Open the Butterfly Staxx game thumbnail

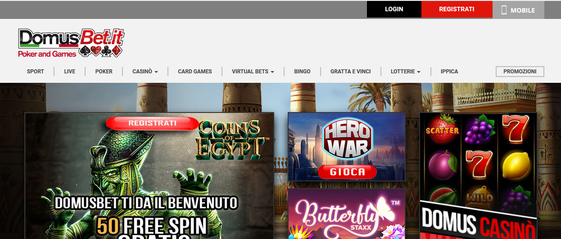click(347, 214)
